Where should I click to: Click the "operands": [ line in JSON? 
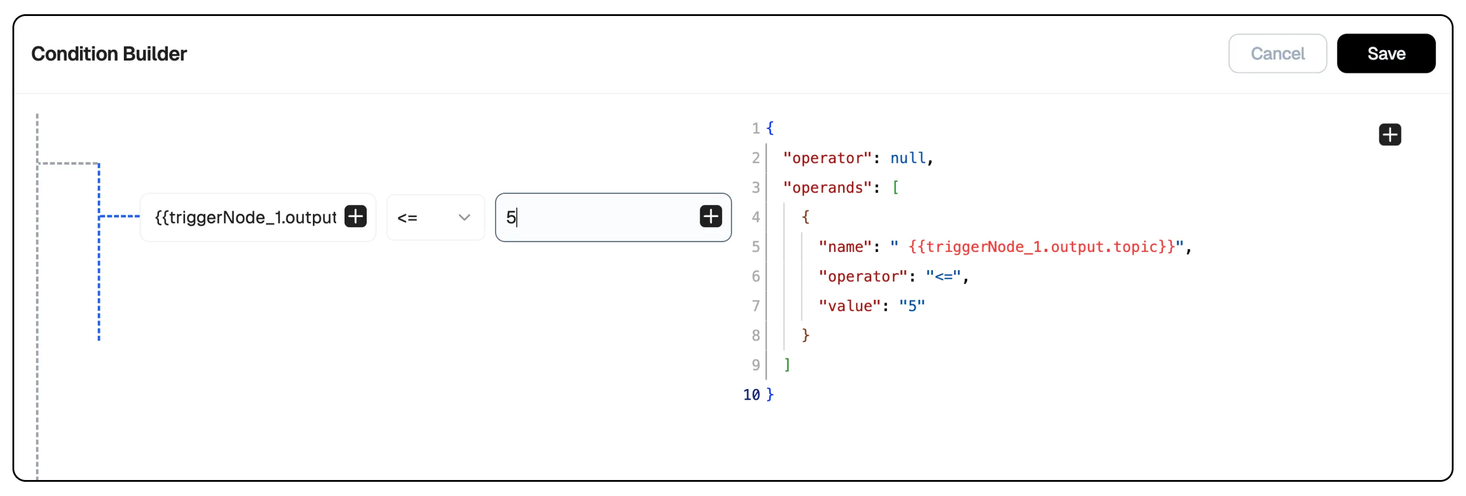pyautogui.click(x=840, y=188)
